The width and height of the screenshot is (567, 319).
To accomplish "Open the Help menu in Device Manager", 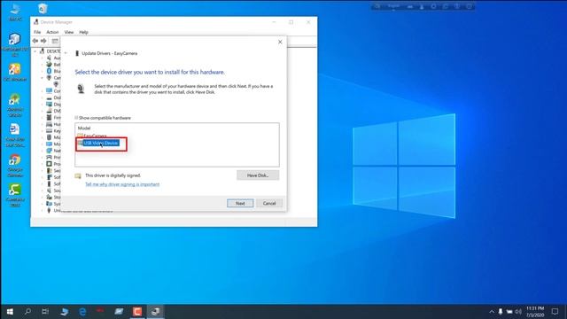I will pos(83,32).
